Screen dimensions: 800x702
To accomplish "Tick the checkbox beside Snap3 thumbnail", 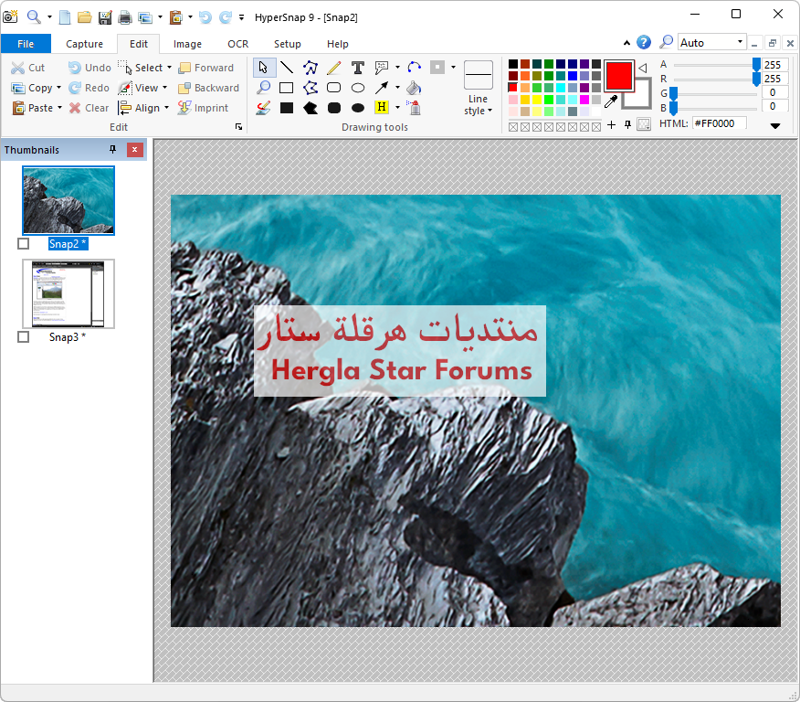I will click(x=24, y=337).
